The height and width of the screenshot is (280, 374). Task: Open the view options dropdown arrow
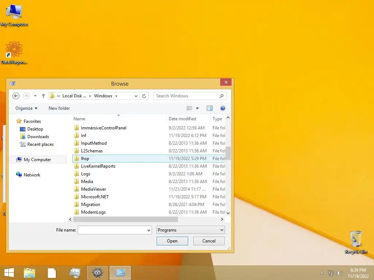197,108
